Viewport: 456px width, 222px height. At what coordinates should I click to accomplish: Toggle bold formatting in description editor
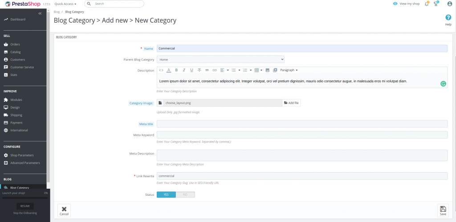176,70
